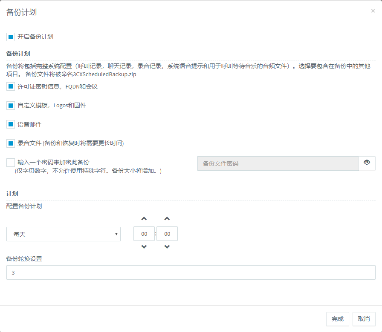Decrease the hour with the down chevron

coord(144,246)
